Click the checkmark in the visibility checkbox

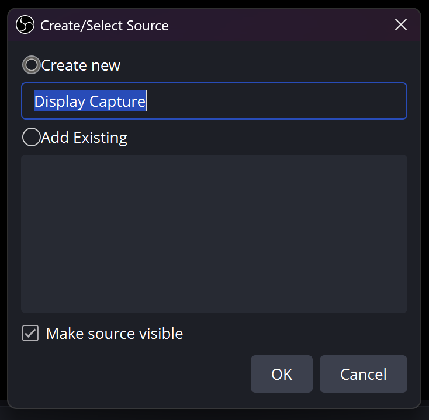click(30, 333)
